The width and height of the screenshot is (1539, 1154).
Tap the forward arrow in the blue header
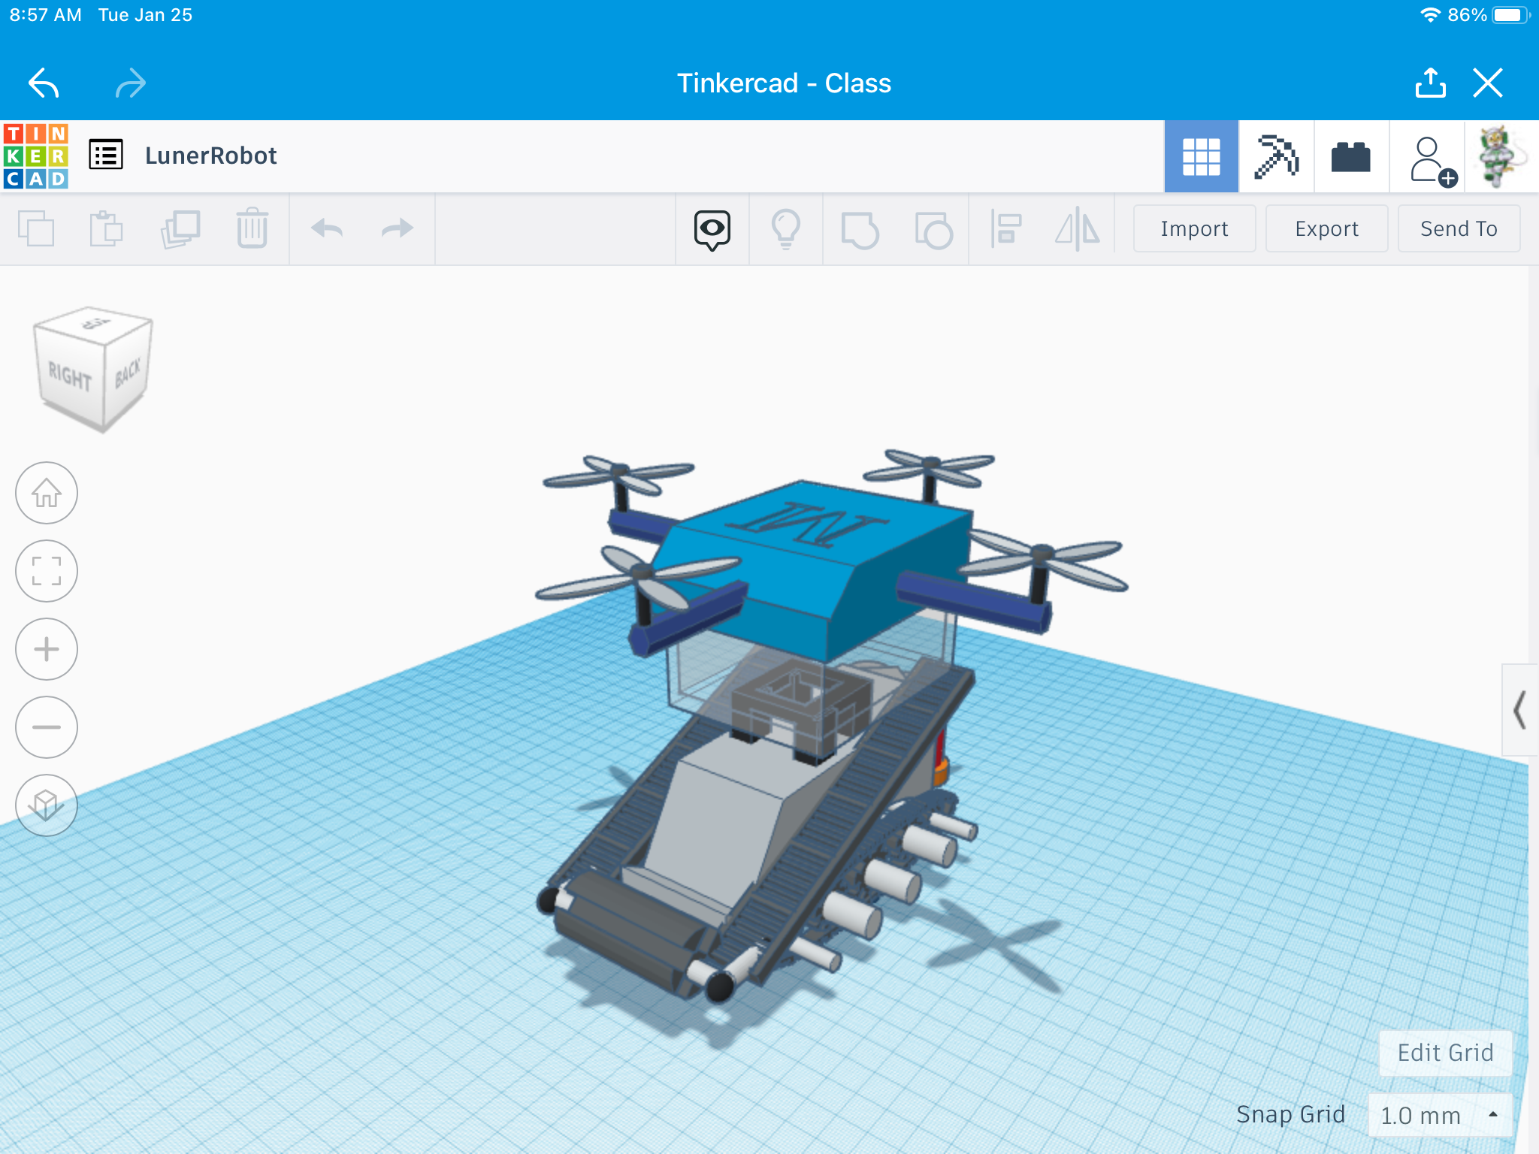pos(131,83)
